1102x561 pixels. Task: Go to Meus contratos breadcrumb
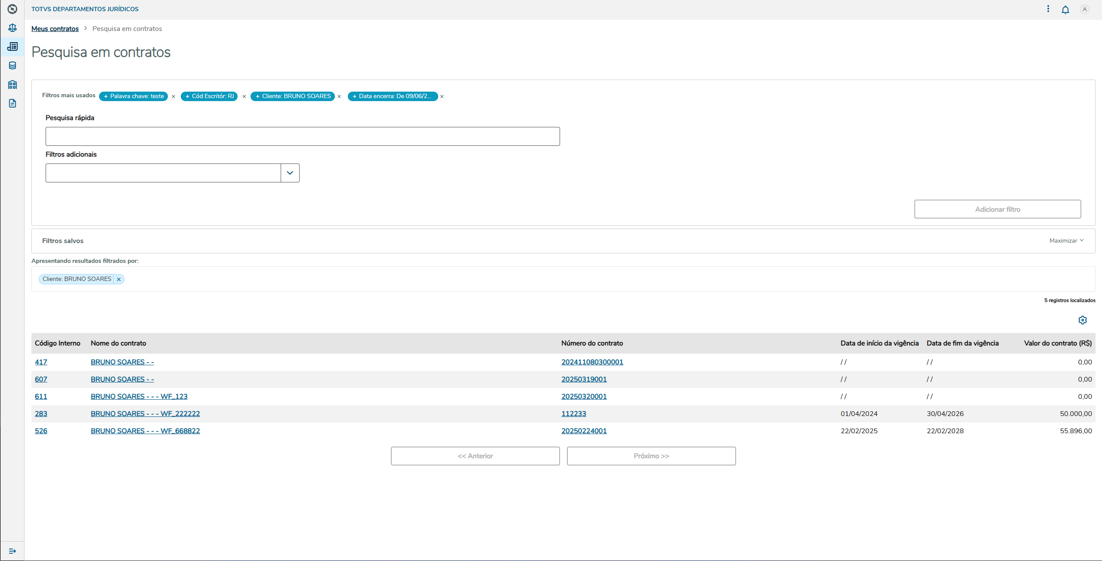pos(55,29)
